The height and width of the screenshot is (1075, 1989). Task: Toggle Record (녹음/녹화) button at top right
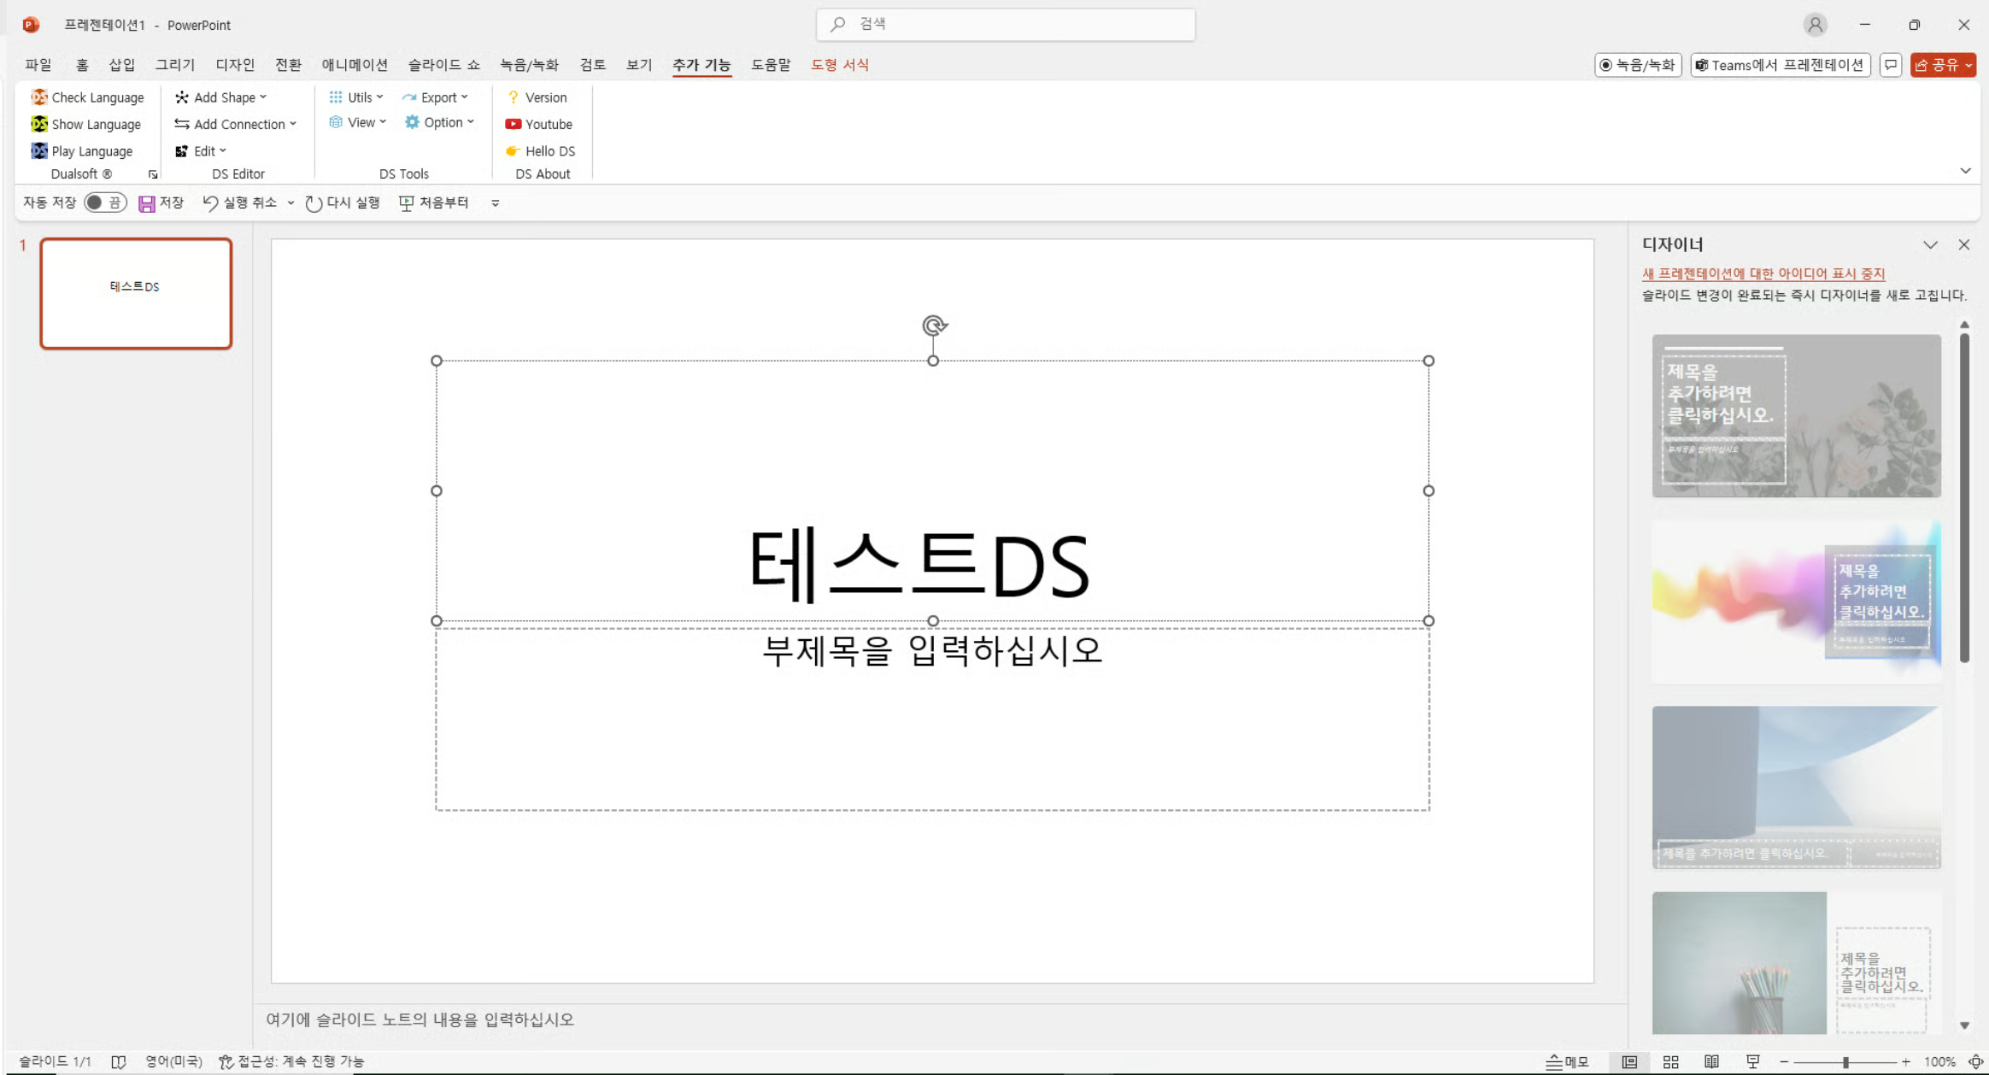click(x=1637, y=65)
